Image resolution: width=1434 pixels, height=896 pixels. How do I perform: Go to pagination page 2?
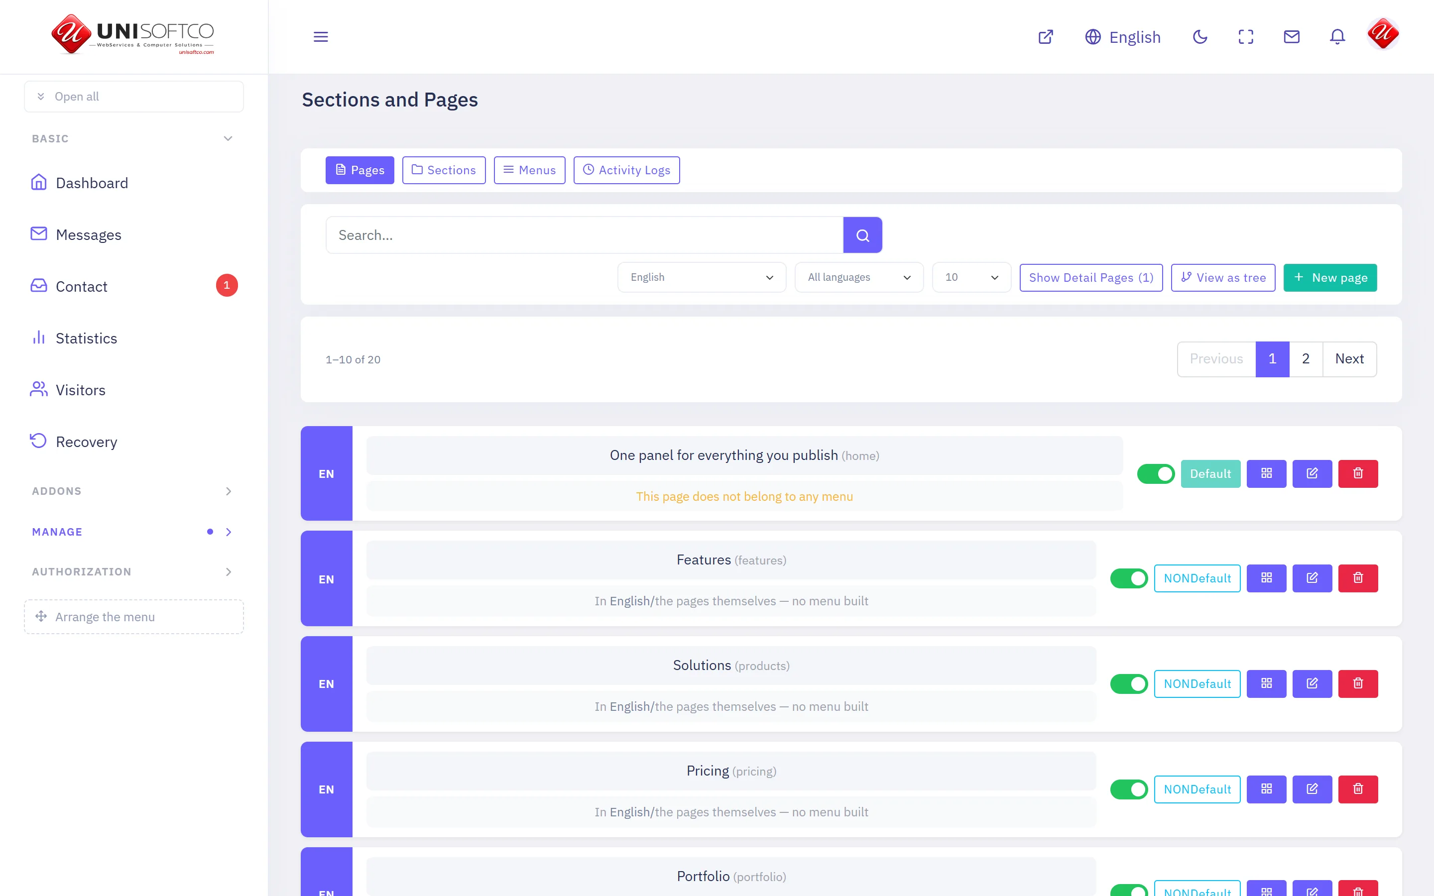point(1306,359)
